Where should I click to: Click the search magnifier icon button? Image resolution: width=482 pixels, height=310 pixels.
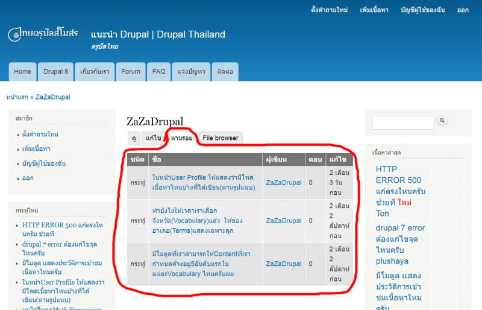[x=442, y=121]
